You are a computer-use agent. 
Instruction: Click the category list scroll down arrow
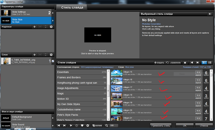tap(108, 119)
